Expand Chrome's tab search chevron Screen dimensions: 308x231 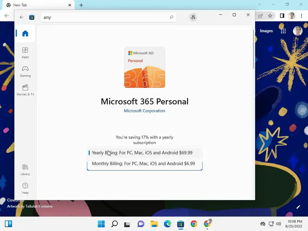[x=260, y=4]
